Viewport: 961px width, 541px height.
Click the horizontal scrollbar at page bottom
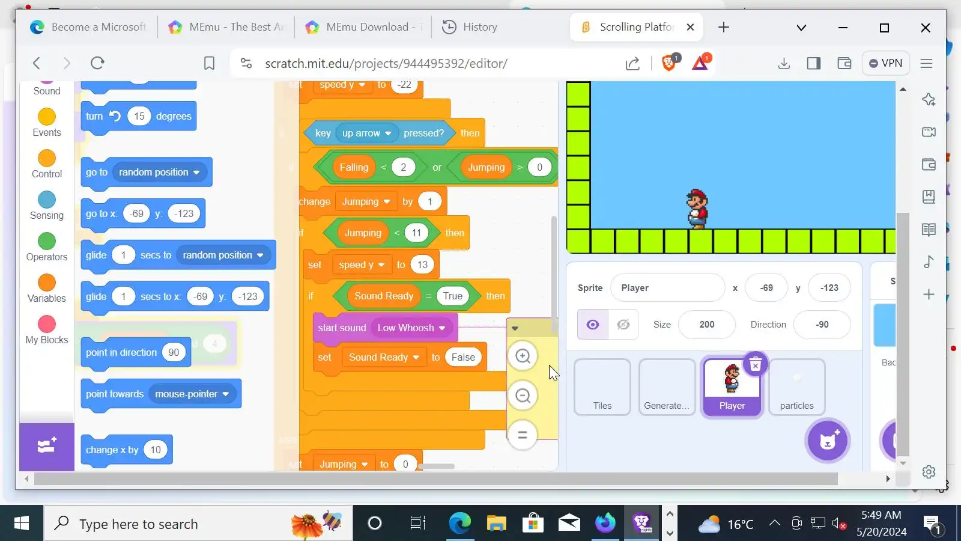coord(436,479)
